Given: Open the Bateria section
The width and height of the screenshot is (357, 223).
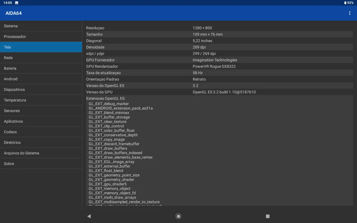Looking at the screenshot, I should [x=41, y=68].
